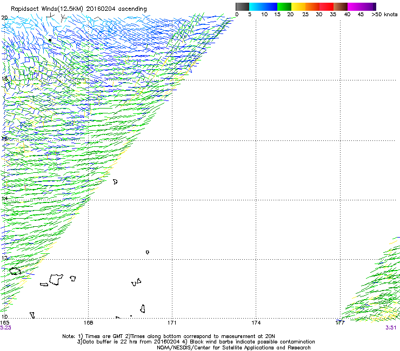
Task: Click the brown 35-40 knots color swatch
Action: (x=341, y=6)
